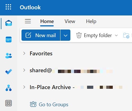Select the Favorites label
The height and width of the screenshot is (111, 132).
coord(41,53)
